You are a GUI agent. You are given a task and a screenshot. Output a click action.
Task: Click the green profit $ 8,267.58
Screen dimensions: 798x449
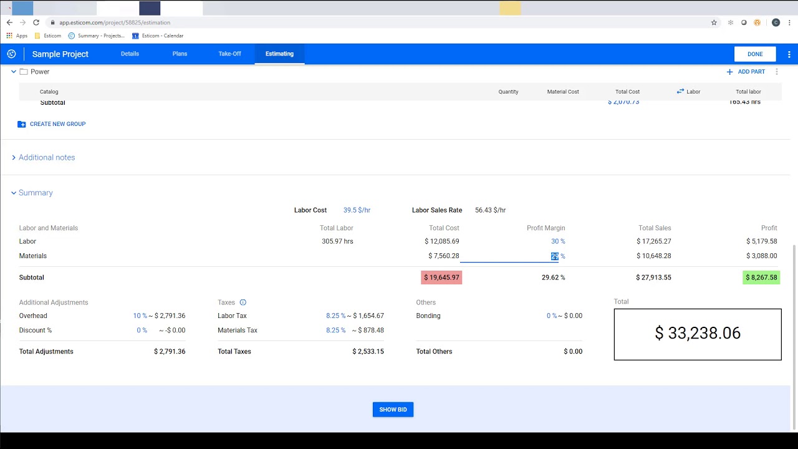pyautogui.click(x=761, y=278)
